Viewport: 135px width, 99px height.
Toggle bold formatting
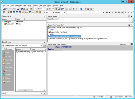(x=107, y=12)
